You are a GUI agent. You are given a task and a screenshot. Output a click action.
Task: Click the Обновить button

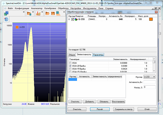click(104, 102)
